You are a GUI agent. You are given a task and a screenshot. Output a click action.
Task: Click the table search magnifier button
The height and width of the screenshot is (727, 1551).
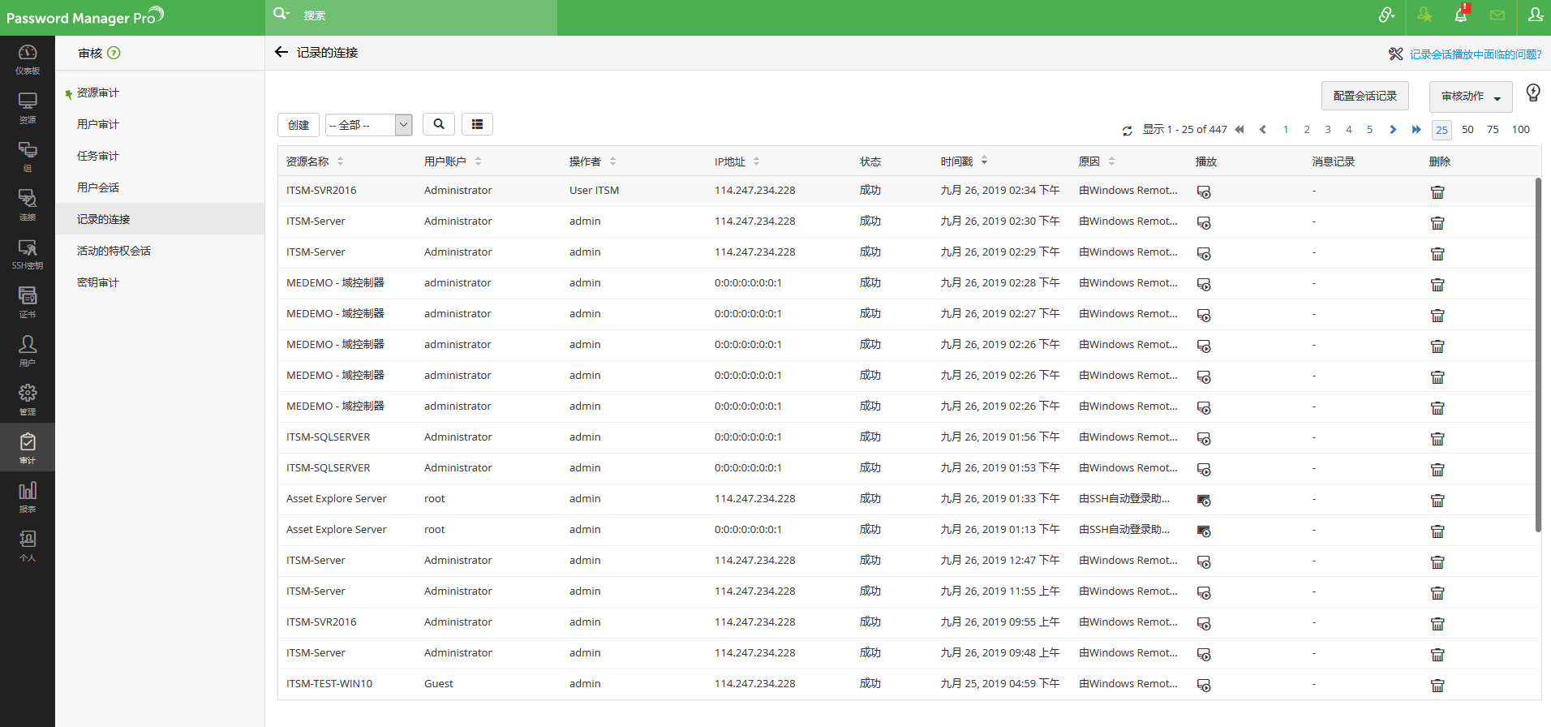pos(439,124)
